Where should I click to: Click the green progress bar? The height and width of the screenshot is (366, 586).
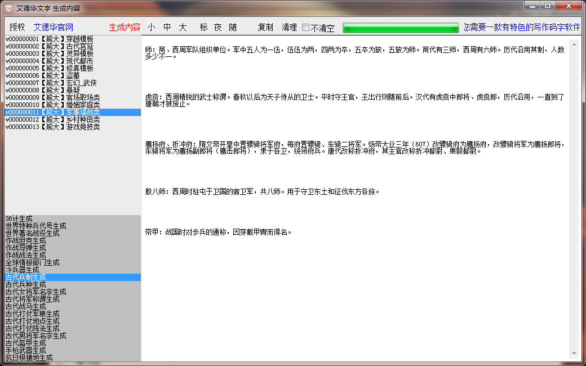pos(401,28)
